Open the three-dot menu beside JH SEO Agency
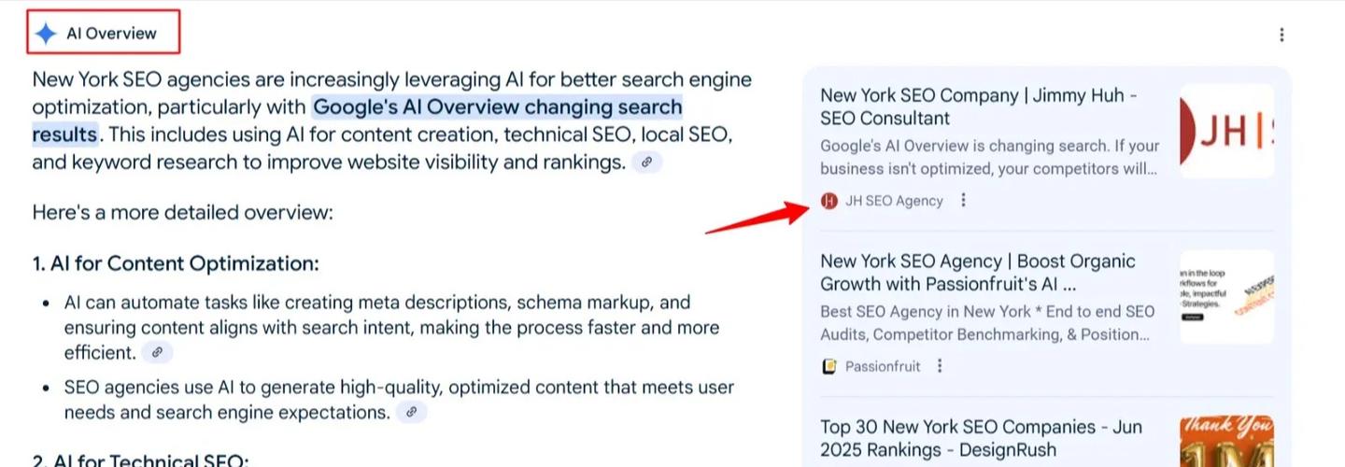Viewport: 1345px width, 467px height. point(964,201)
